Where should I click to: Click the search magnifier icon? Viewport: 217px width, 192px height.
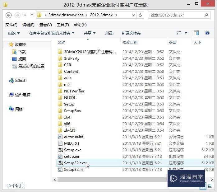click(x=206, y=15)
